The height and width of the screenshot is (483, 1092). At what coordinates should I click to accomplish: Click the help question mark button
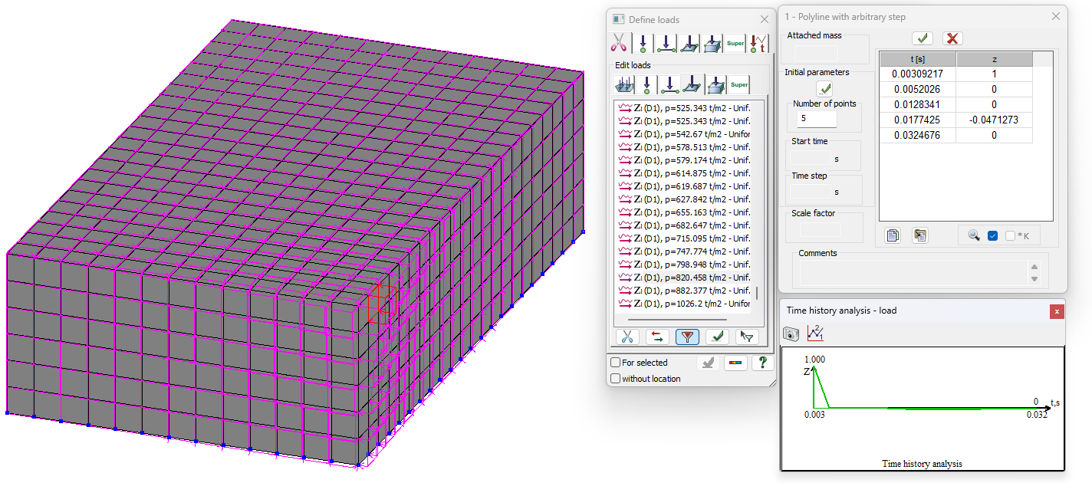761,363
